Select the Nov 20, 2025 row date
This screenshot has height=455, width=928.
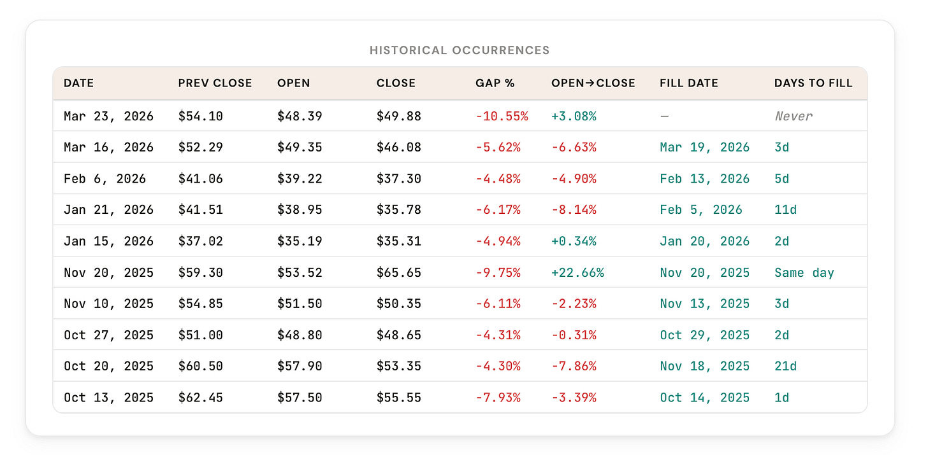(x=108, y=272)
